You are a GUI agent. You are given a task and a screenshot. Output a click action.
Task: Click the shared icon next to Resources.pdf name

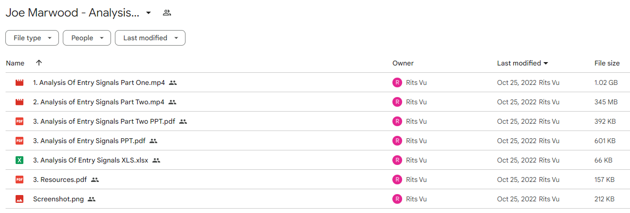pyautogui.click(x=95, y=180)
